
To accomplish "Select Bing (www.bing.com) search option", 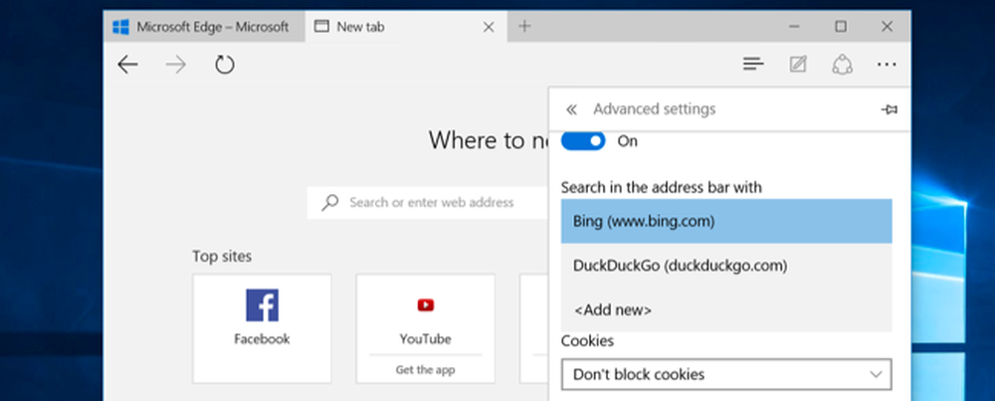I will coord(726,222).
